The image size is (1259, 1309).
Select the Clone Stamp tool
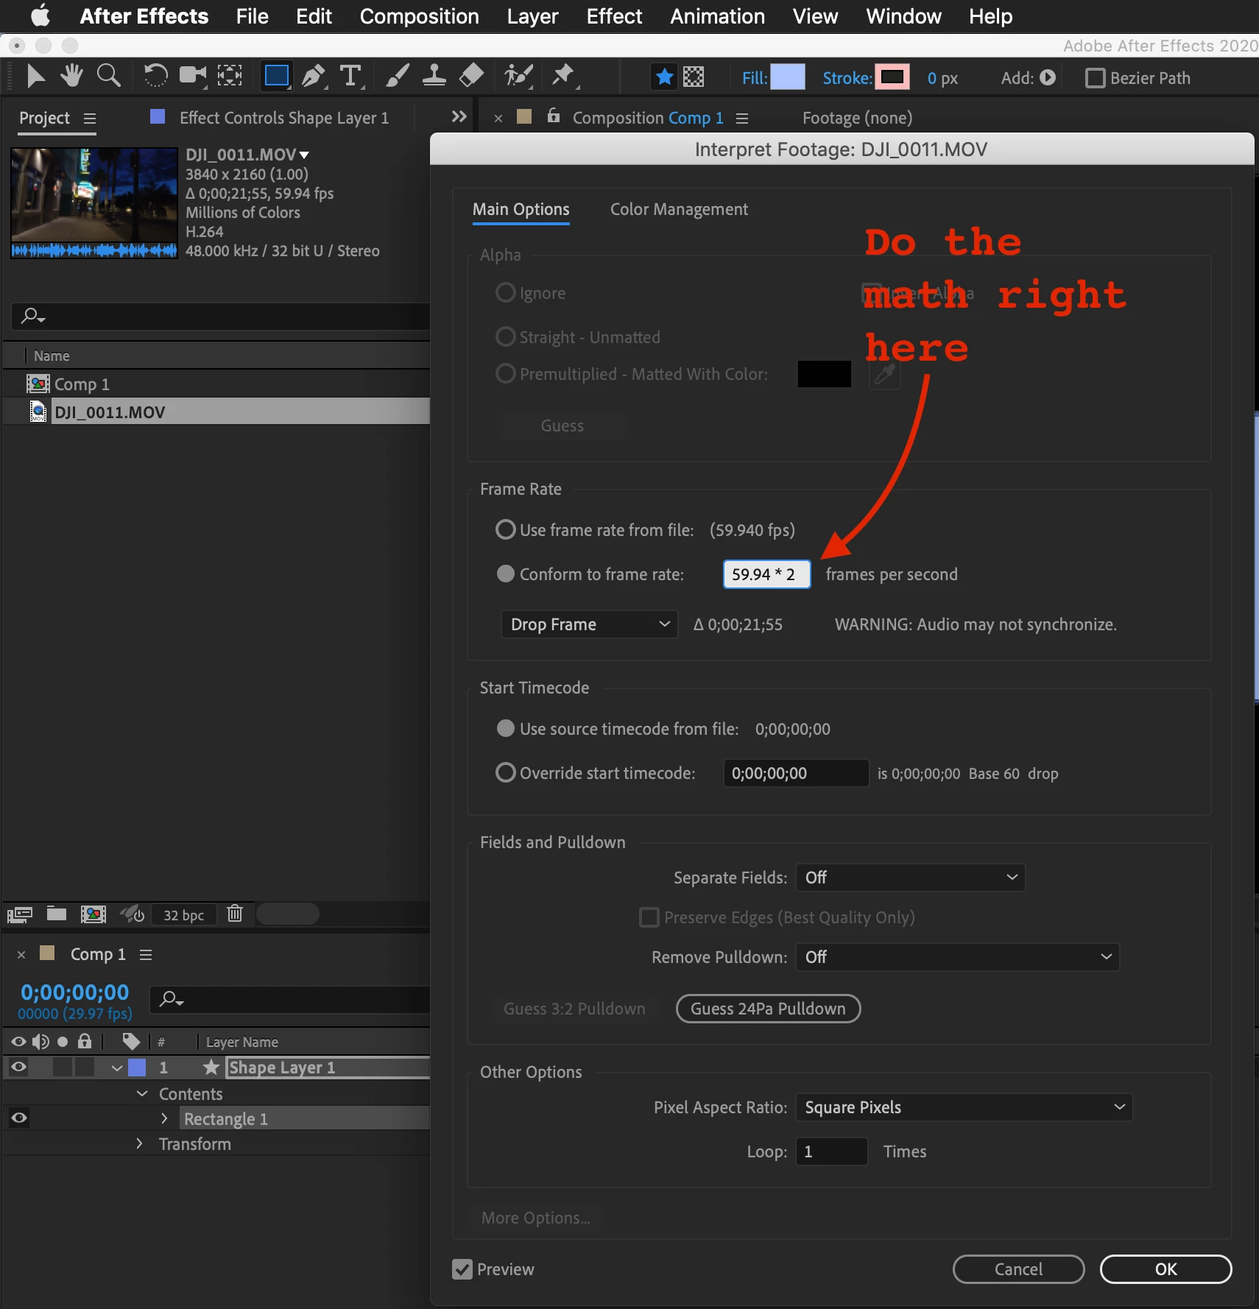[x=434, y=76]
